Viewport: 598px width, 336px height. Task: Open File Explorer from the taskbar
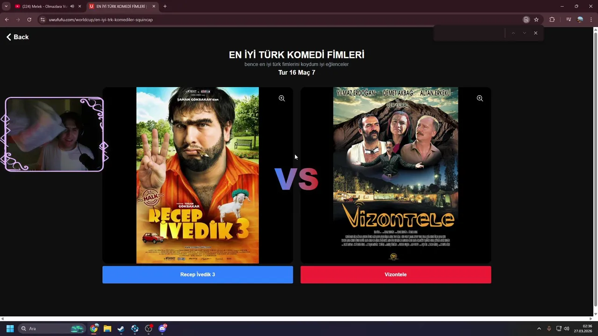coord(107,329)
